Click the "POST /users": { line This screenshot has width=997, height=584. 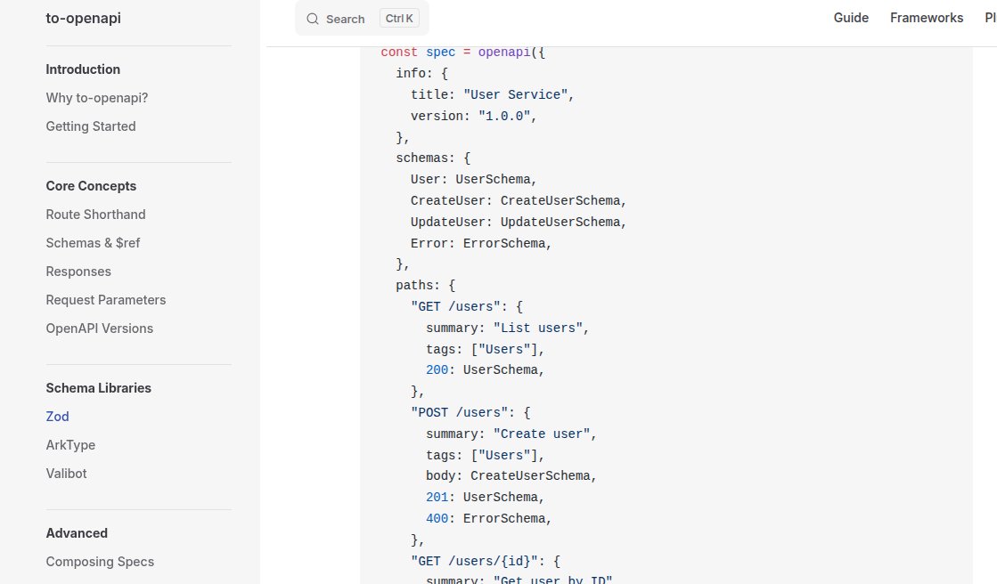470,413
